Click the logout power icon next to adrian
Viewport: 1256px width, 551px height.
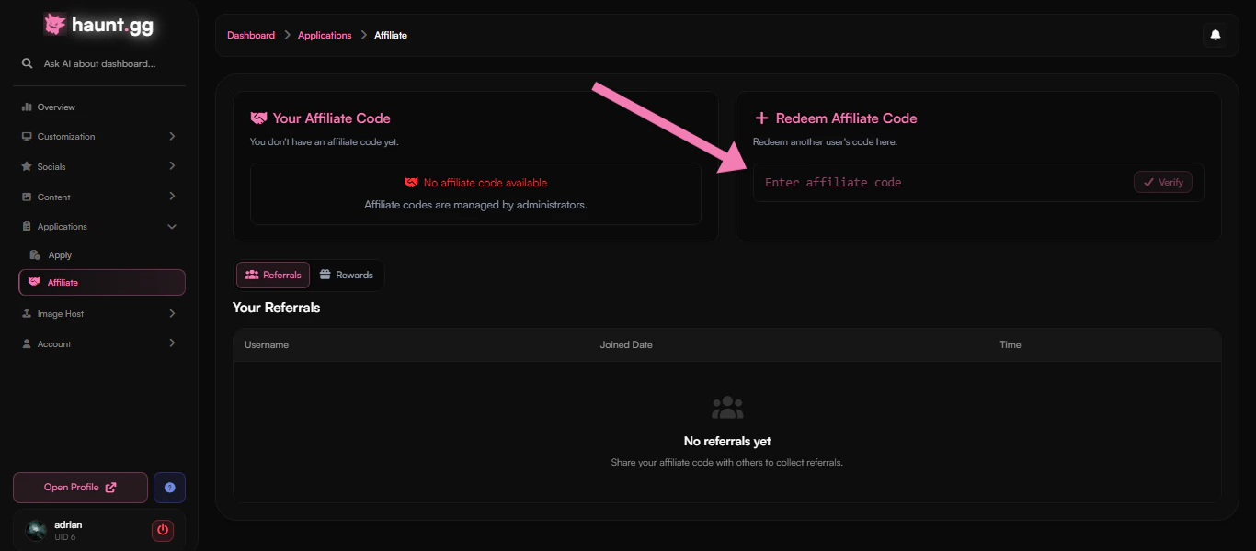163,530
